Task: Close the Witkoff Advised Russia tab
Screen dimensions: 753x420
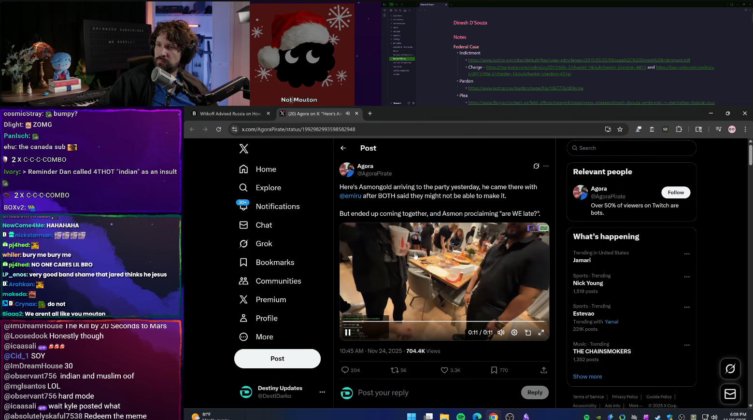Action: click(x=269, y=113)
